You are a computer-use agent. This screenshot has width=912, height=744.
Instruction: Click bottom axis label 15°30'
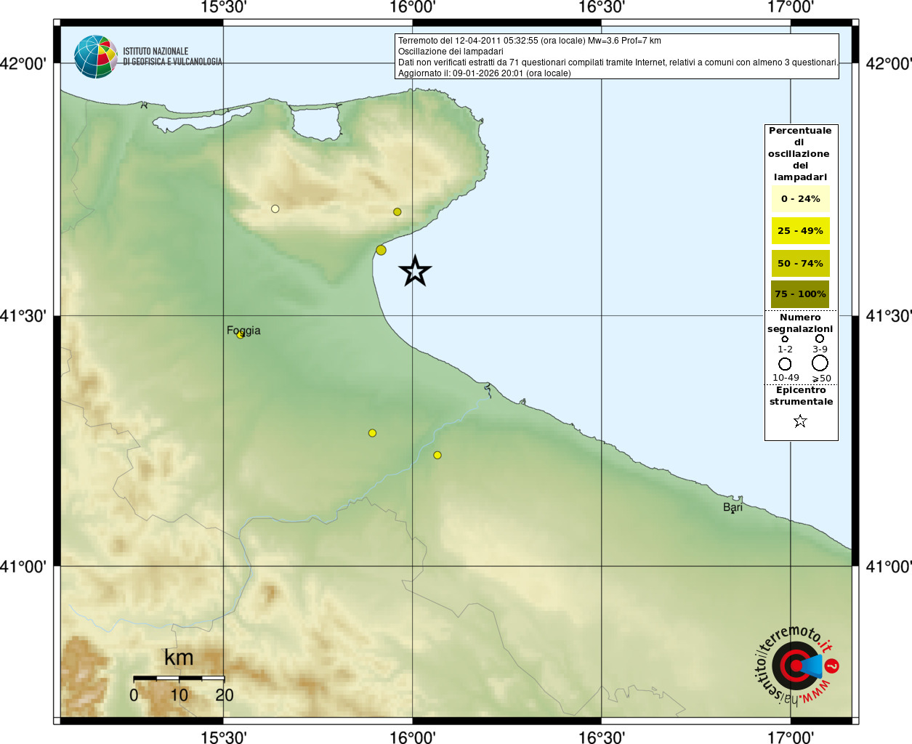pyautogui.click(x=223, y=737)
